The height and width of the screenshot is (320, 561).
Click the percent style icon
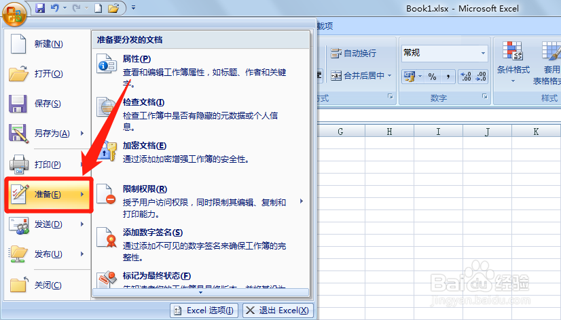432,77
